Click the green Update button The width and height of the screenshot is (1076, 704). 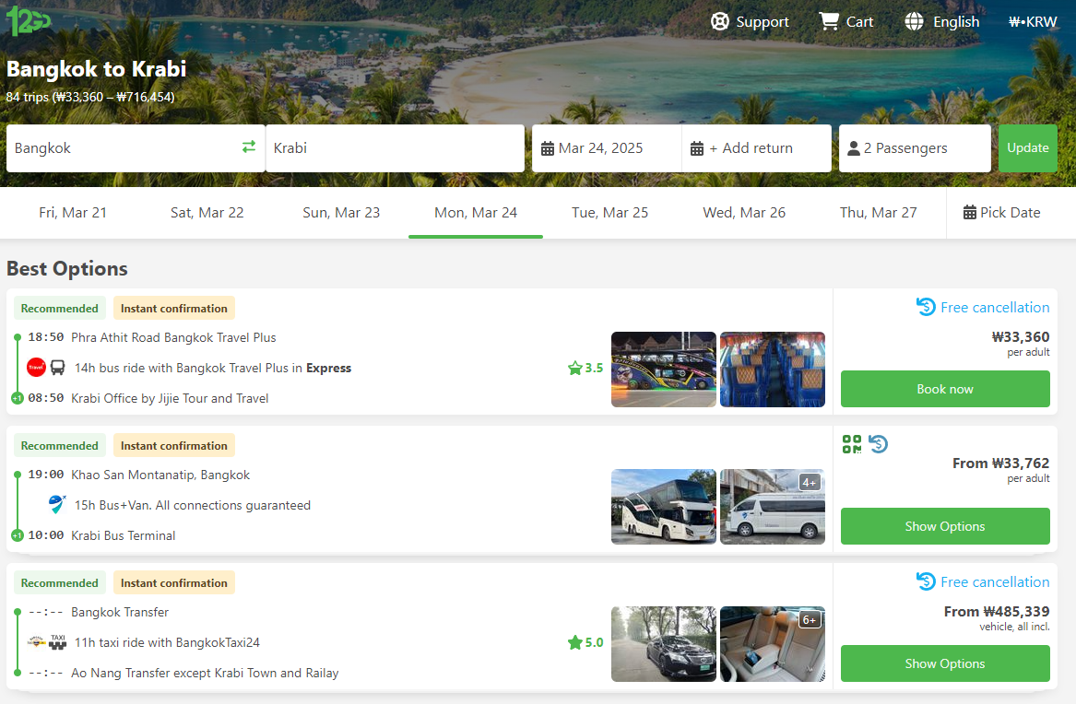1028,148
